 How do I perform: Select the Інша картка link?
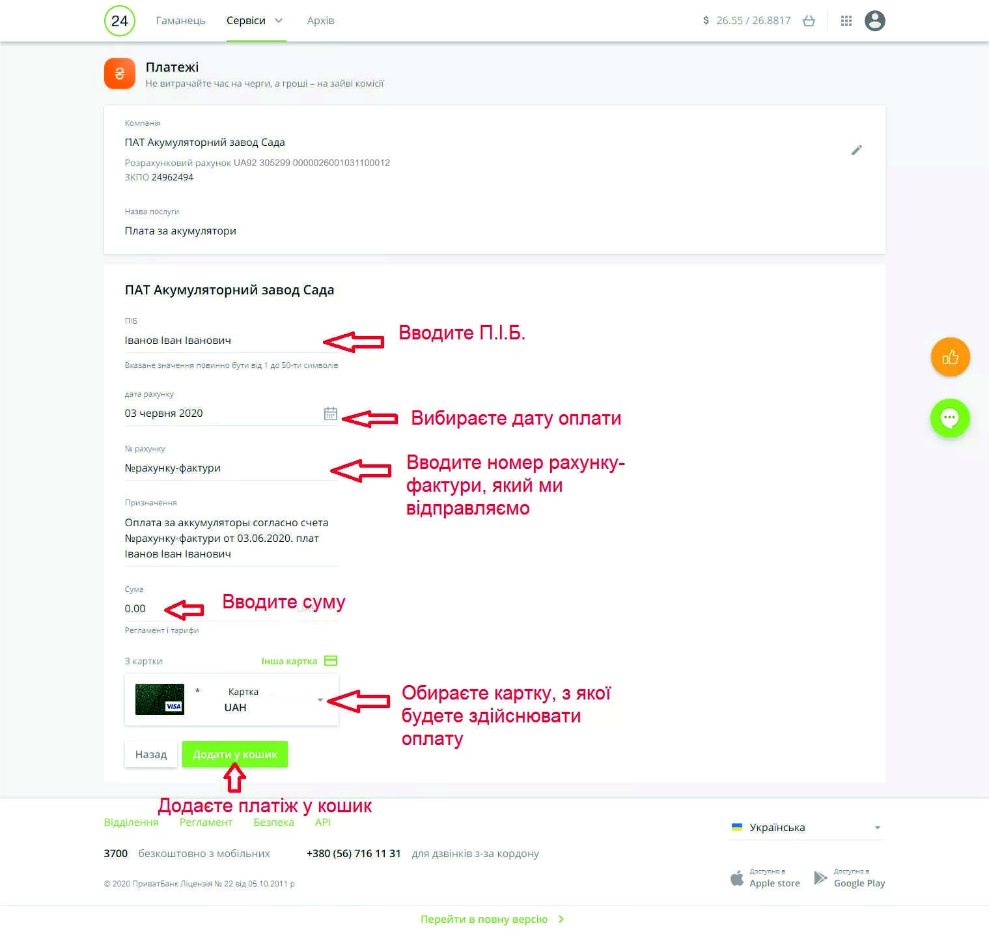coord(289,661)
